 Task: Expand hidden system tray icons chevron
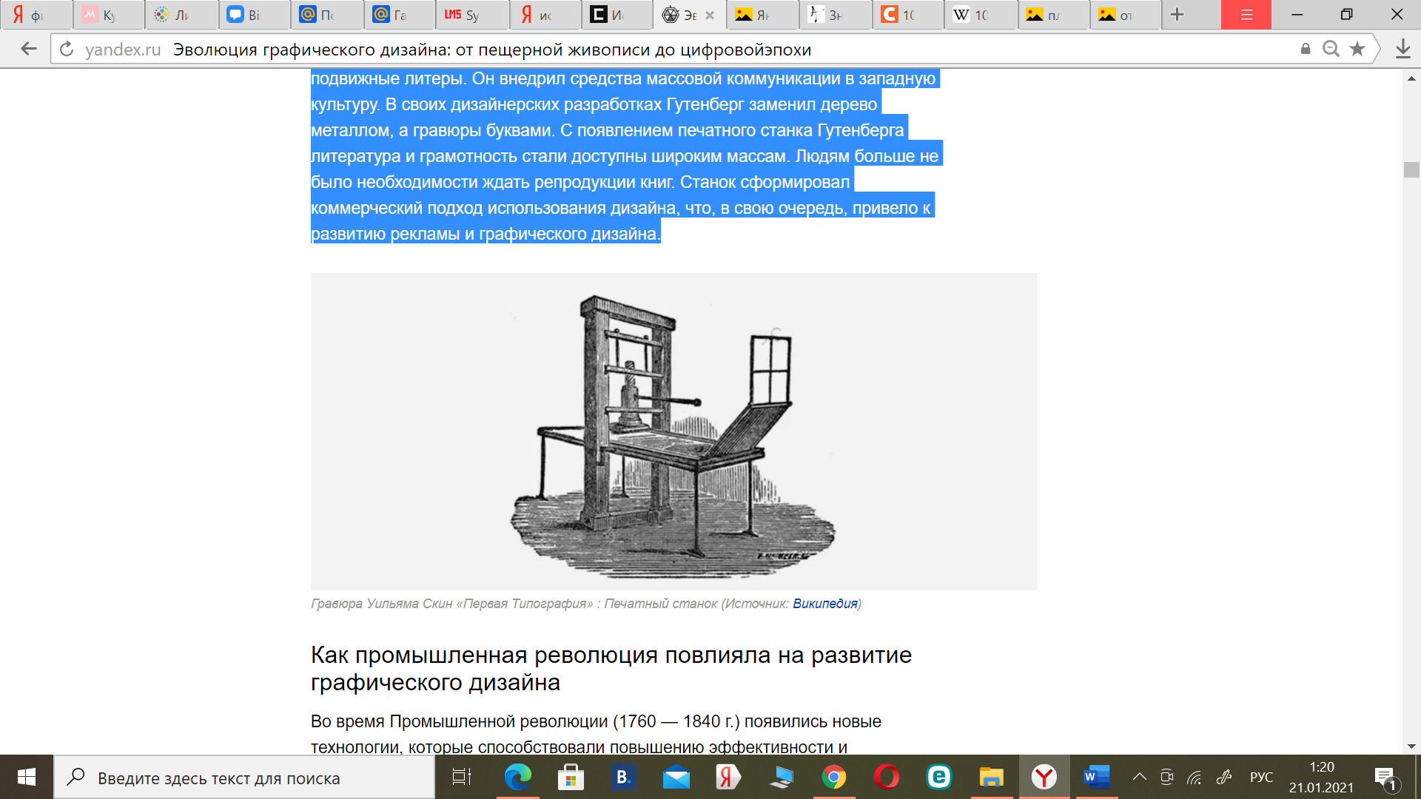click(x=1140, y=777)
